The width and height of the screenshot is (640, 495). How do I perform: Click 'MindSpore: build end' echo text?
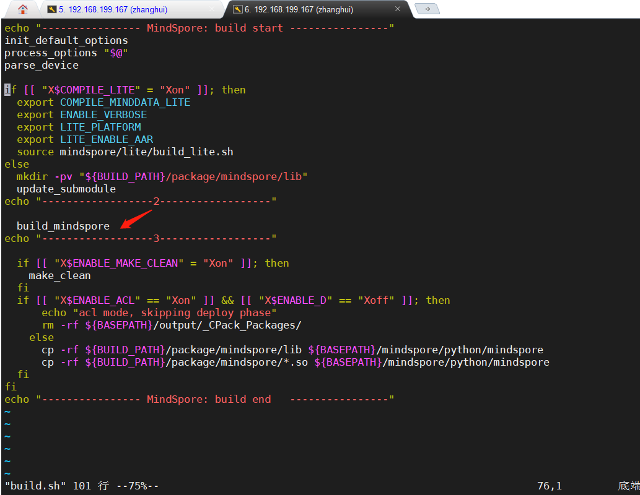coord(209,399)
